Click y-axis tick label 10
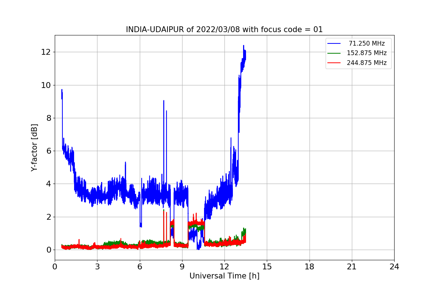 click(x=46, y=85)
